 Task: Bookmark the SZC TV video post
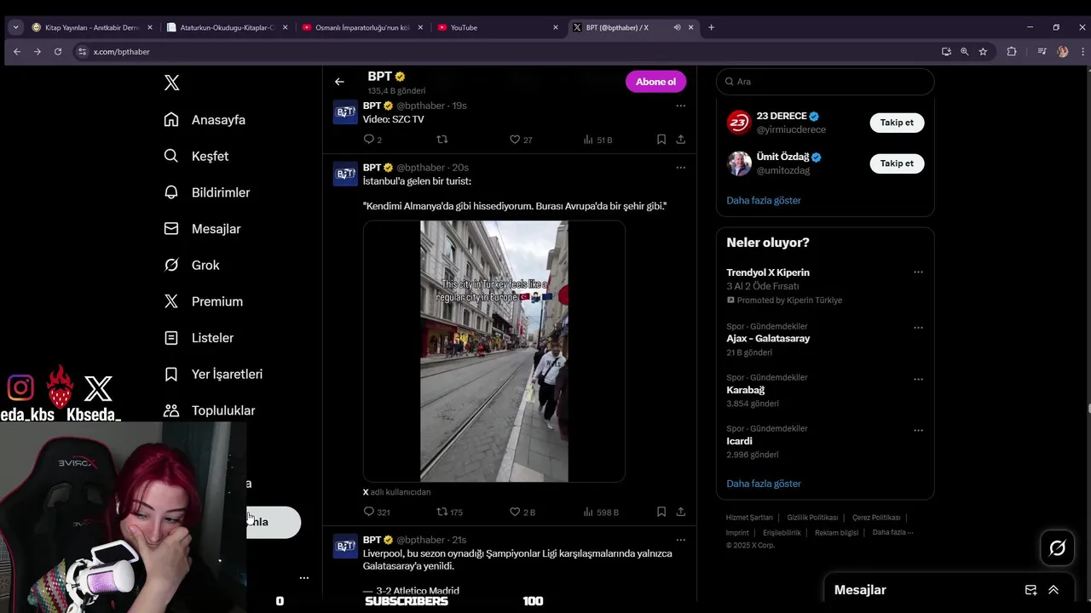click(x=661, y=140)
